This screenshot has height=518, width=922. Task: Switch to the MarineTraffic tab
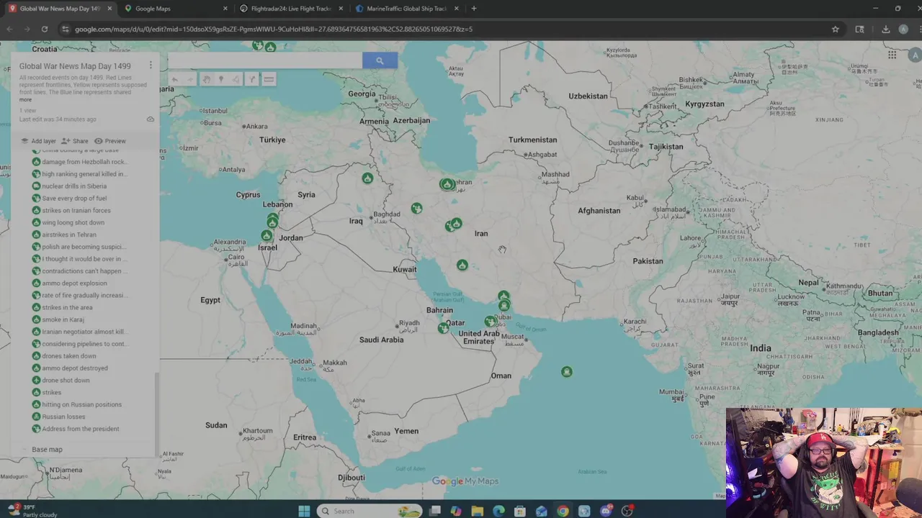click(x=406, y=9)
